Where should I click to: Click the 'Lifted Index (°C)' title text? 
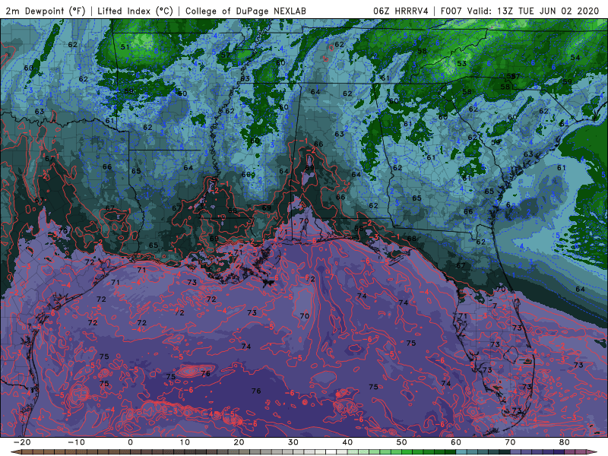135,11
